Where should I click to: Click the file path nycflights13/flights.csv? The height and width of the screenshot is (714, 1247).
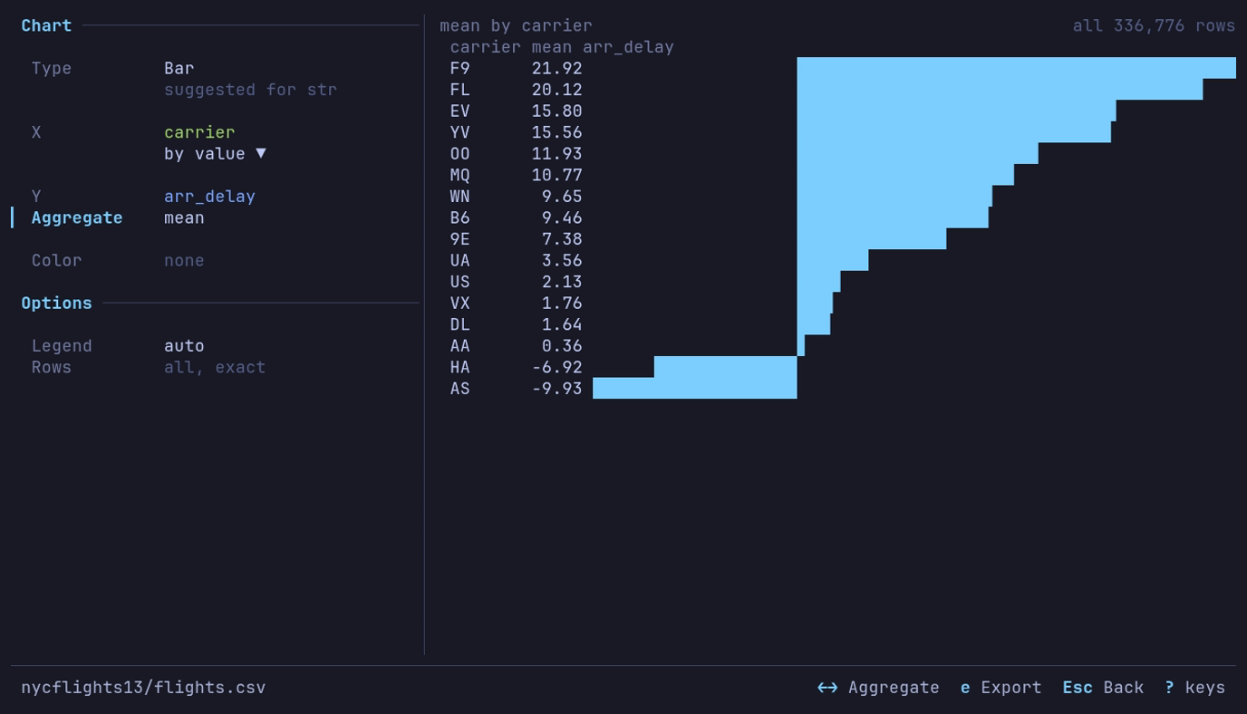point(143,688)
